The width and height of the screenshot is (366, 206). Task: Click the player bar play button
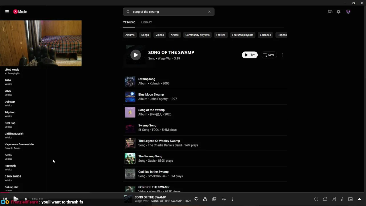pos(16,199)
